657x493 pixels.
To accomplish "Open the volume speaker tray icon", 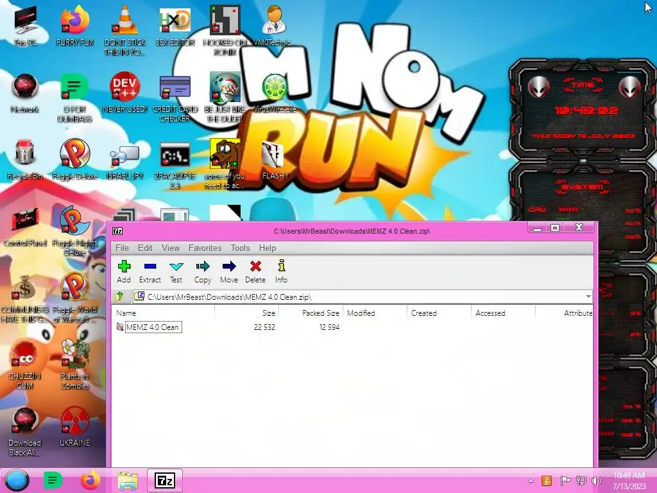I will pos(596,480).
